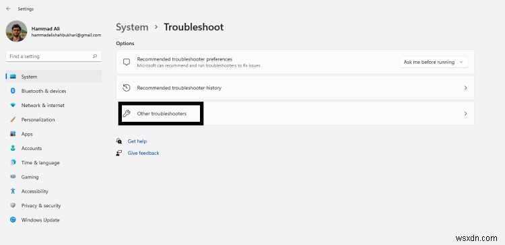Click the email hammadalishahbukhari@gmail.com
Screen dimensions: 505x245
[67, 35]
